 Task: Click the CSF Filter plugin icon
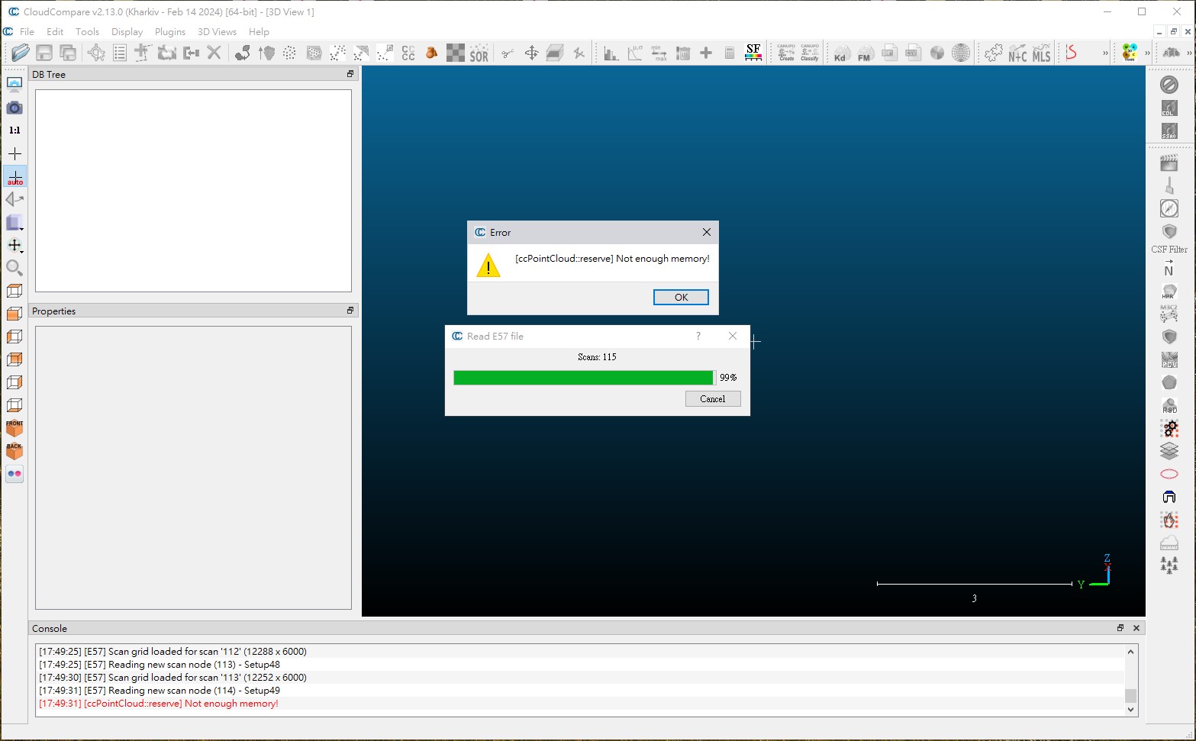pos(1169,232)
